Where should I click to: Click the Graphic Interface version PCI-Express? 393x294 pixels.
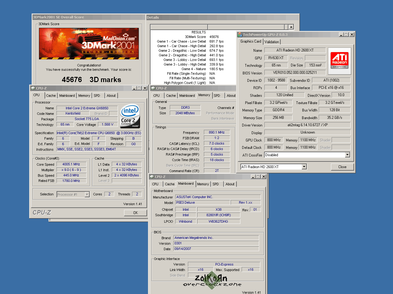[224, 264]
